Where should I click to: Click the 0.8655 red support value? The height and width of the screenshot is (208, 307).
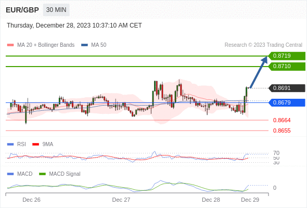(x=282, y=131)
